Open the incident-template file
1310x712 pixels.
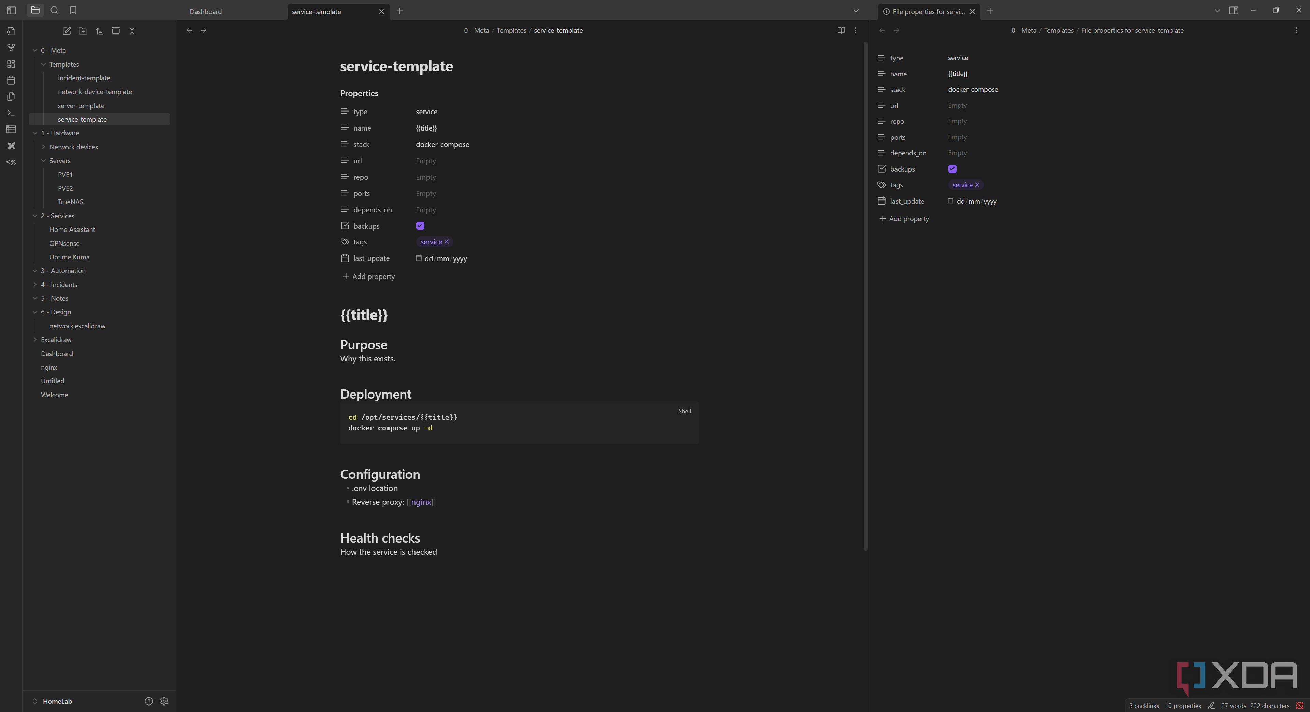click(x=84, y=78)
